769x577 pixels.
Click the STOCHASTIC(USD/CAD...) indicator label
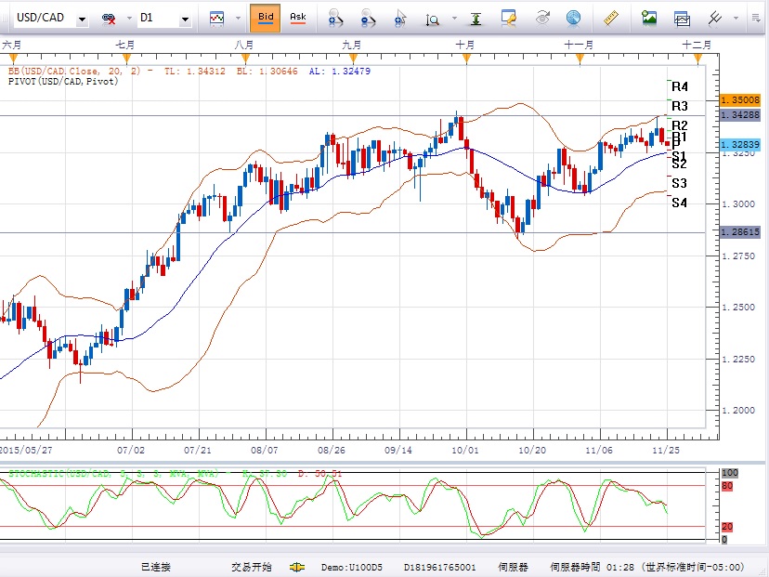(x=113, y=474)
